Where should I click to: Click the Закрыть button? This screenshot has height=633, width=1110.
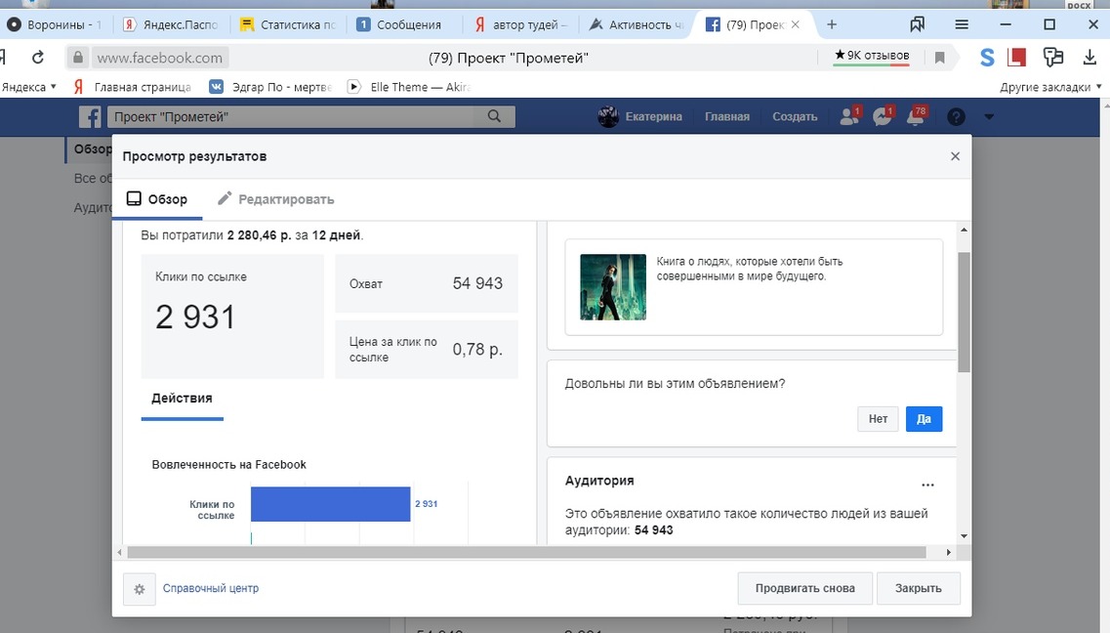point(918,588)
